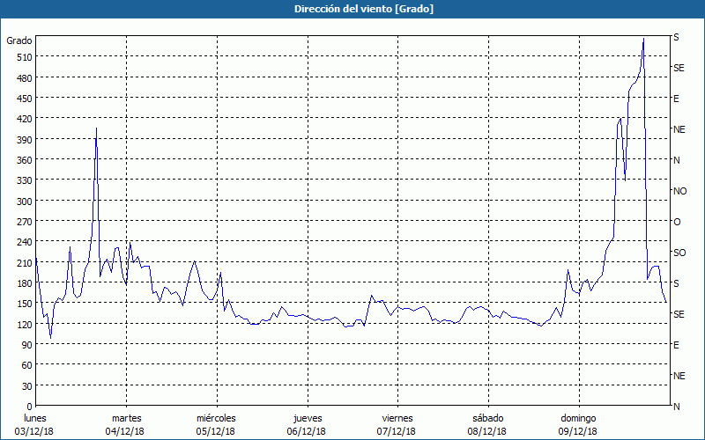Pick the 390 tick label

point(24,140)
